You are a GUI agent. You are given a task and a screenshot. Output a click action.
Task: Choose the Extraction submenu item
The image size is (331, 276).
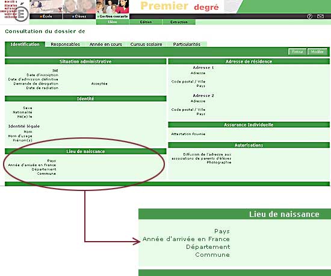(x=179, y=22)
